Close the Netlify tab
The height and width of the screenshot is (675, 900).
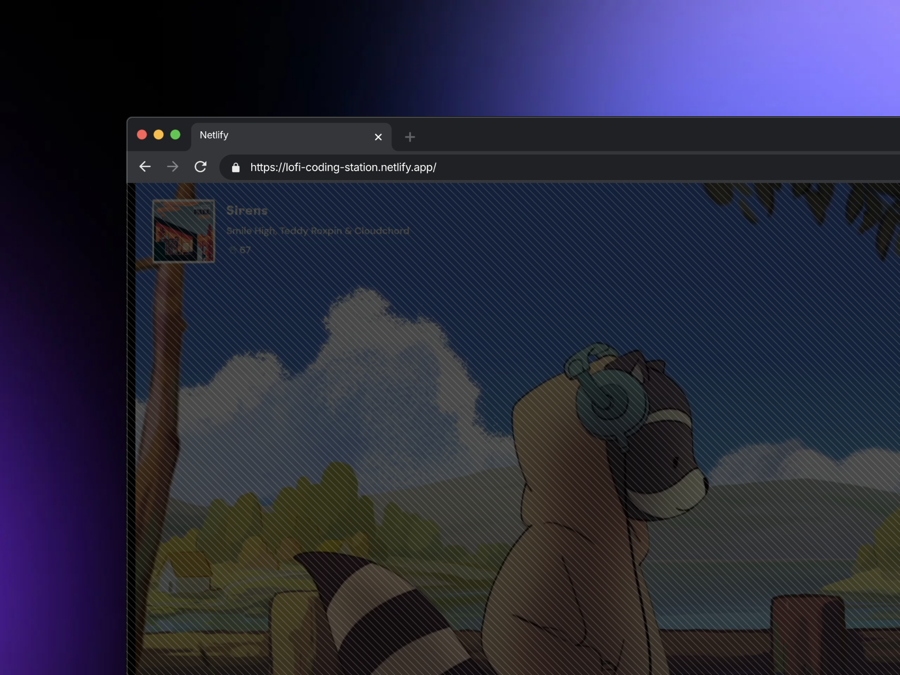[378, 137]
